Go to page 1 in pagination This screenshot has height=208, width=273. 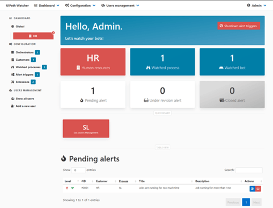(246, 202)
